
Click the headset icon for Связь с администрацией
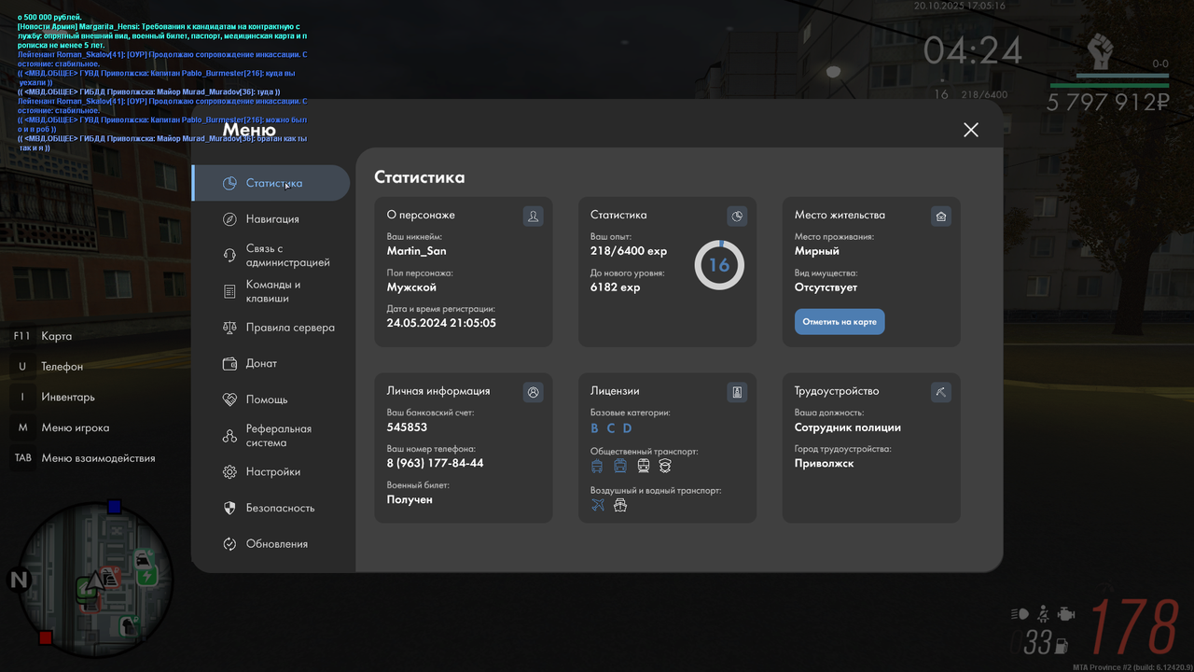[229, 256]
